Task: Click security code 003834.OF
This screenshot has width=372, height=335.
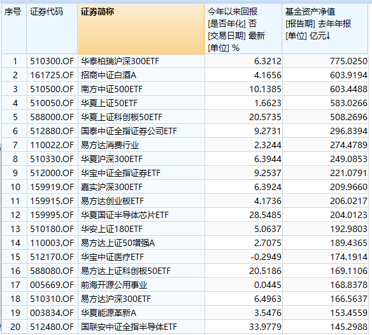Action: pyautogui.click(x=52, y=313)
